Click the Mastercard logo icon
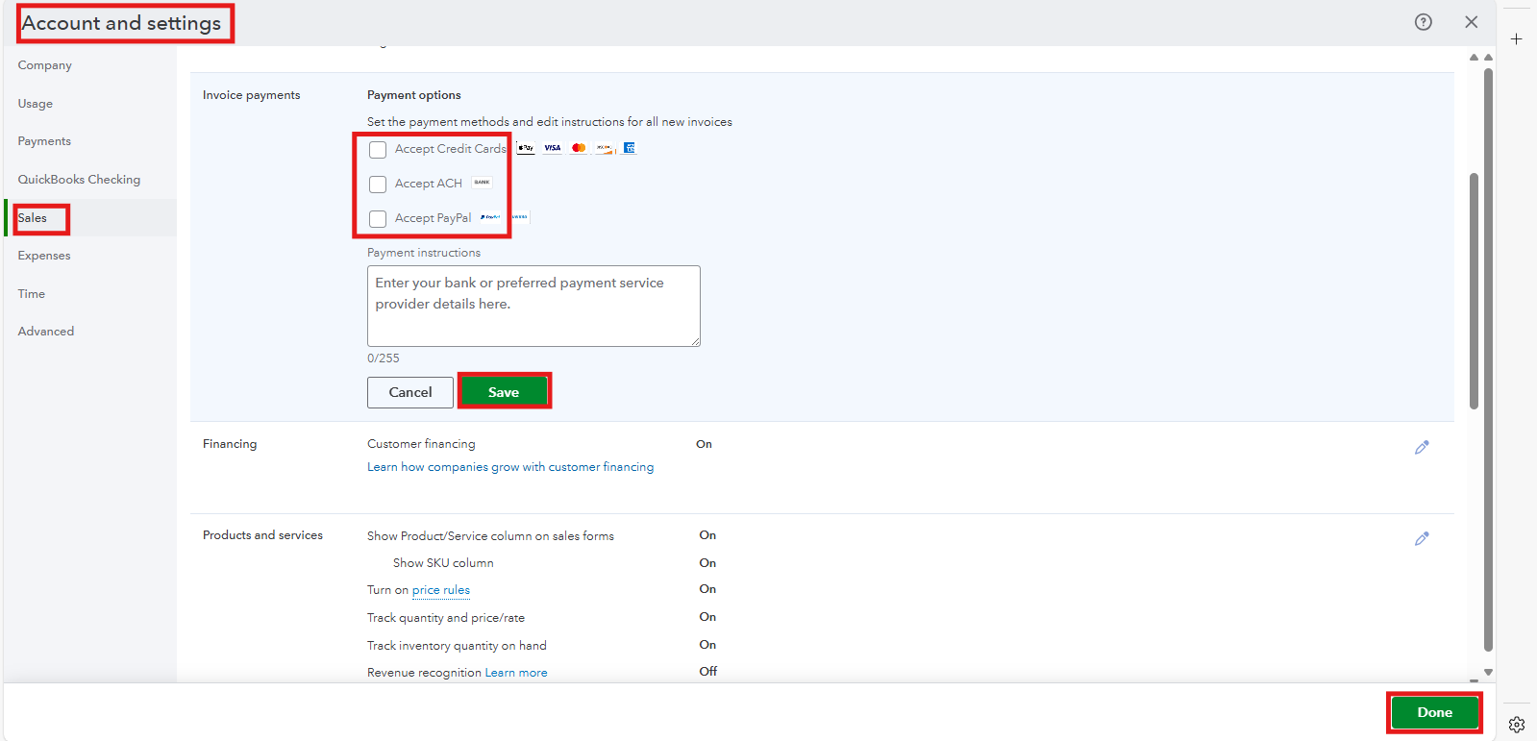1537x741 pixels. tap(578, 148)
